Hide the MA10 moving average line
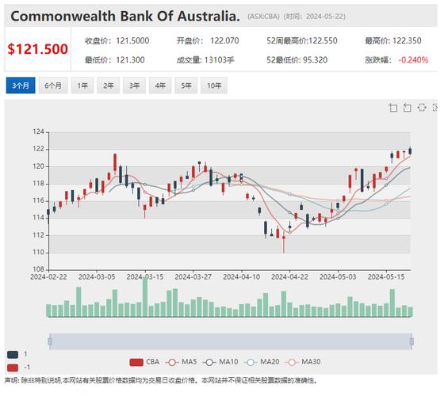 pyautogui.click(x=220, y=362)
